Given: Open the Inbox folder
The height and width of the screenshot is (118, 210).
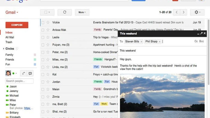Looking at the screenshot, I should pyautogui.click(x=9, y=33).
